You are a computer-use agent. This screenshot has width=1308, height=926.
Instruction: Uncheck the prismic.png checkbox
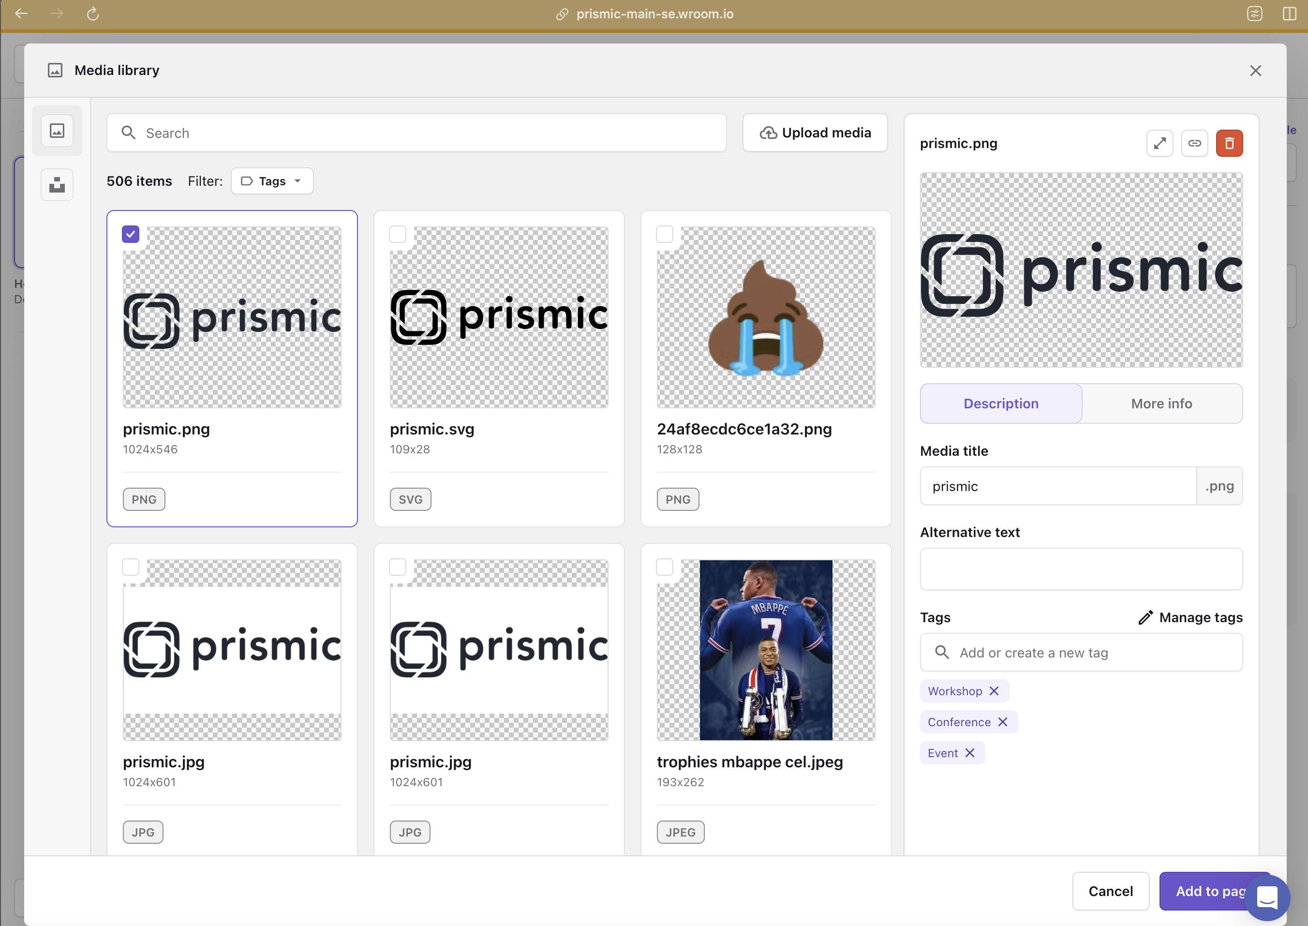click(131, 234)
